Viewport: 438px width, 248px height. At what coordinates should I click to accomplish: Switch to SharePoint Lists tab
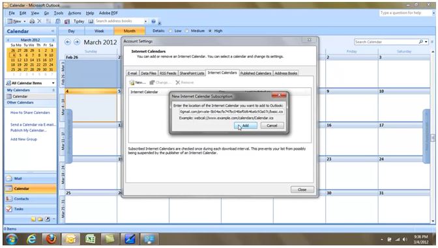[x=192, y=73]
